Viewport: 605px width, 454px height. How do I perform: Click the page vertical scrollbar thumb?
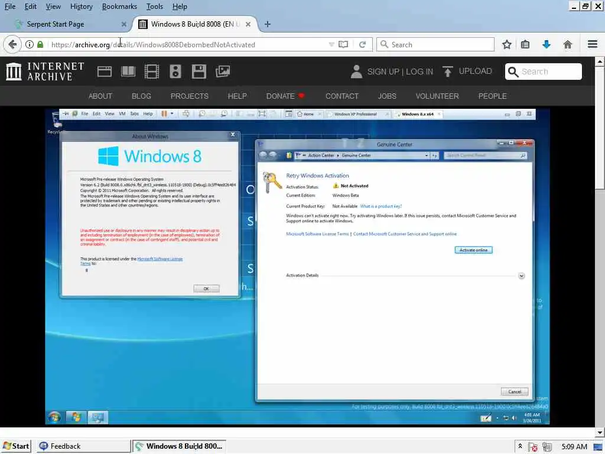coord(600,128)
